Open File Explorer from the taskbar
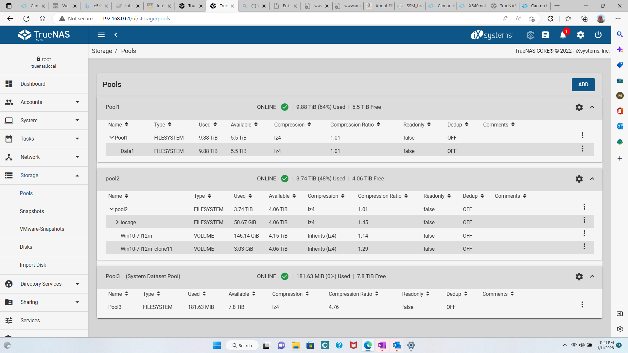Image resolution: width=628 pixels, height=353 pixels. pyautogui.click(x=296, y=345)
